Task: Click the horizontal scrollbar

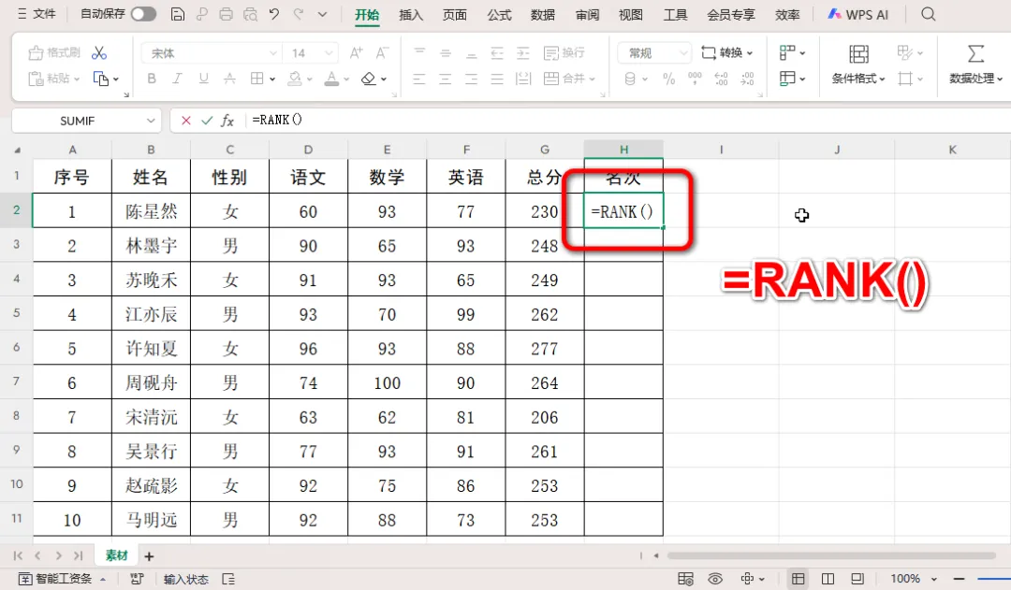Action: 831,555
